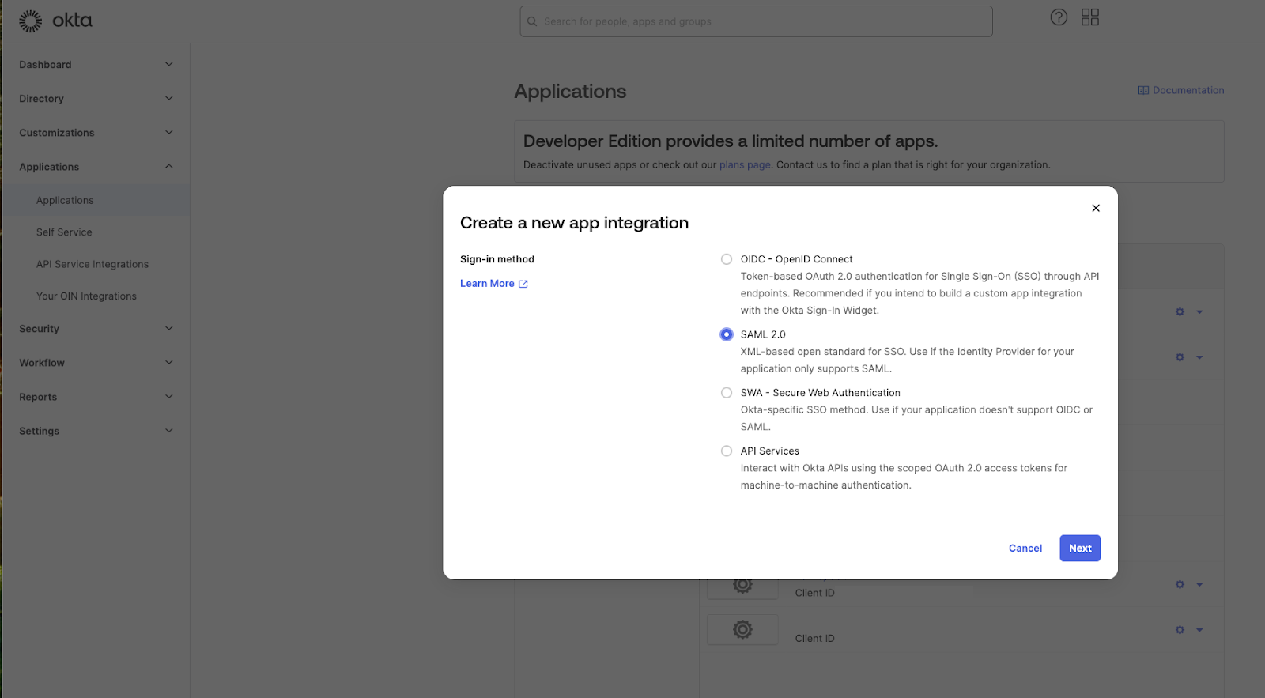
Task: Select OIDC - OpenID Connect radio button
Action: (727, 259)
